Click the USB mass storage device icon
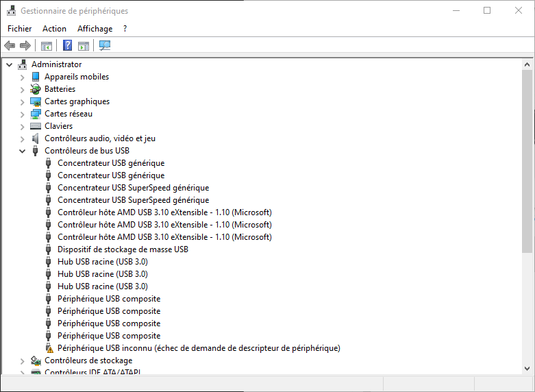Image resolution: width=535 pixels, height=392 pixels. (x=48, y=249)
